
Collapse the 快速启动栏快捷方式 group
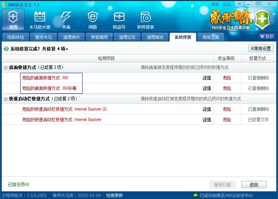6,99
